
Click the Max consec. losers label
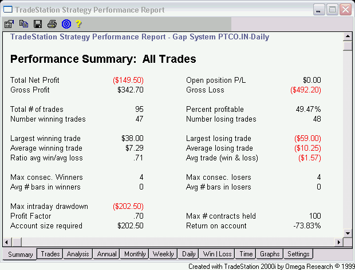point(219,177)
